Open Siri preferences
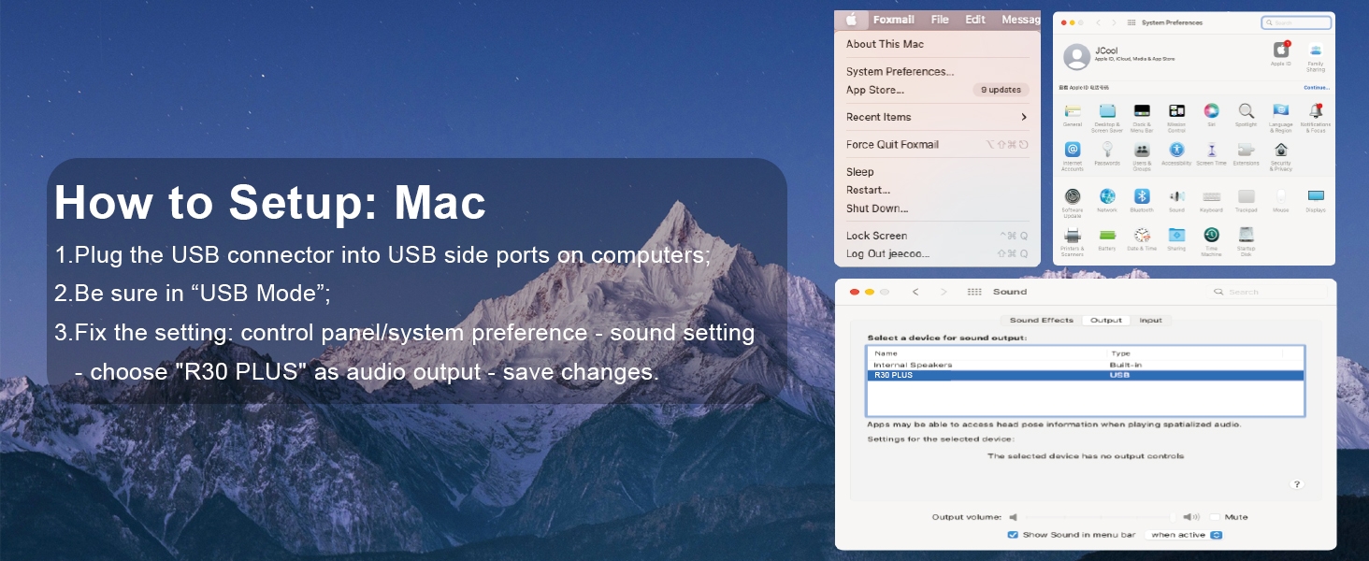The image size is (1369, 561). (x=1211, y=111)
